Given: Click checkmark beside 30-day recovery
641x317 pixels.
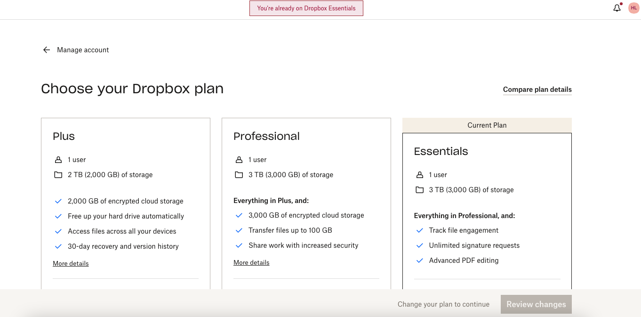Looking at the screenshot, I should coord(58,246).
